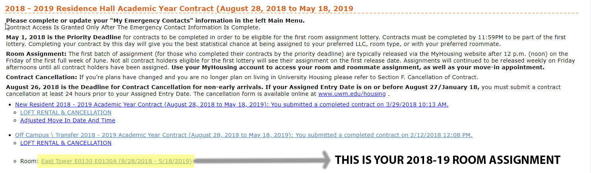Click the bold May 1 Priority Deadline text

click(63, 37)
